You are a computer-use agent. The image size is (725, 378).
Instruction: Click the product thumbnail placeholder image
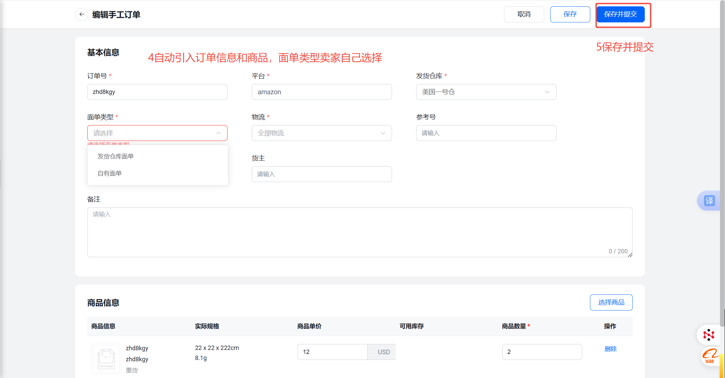pos(106,359)
